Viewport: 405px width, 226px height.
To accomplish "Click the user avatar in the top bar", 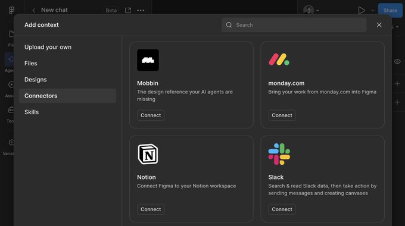I will 309,10.
